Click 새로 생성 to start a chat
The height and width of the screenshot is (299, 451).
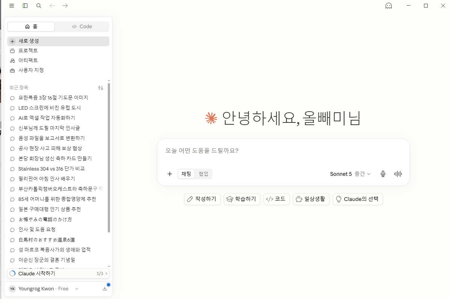click(58, 41)
